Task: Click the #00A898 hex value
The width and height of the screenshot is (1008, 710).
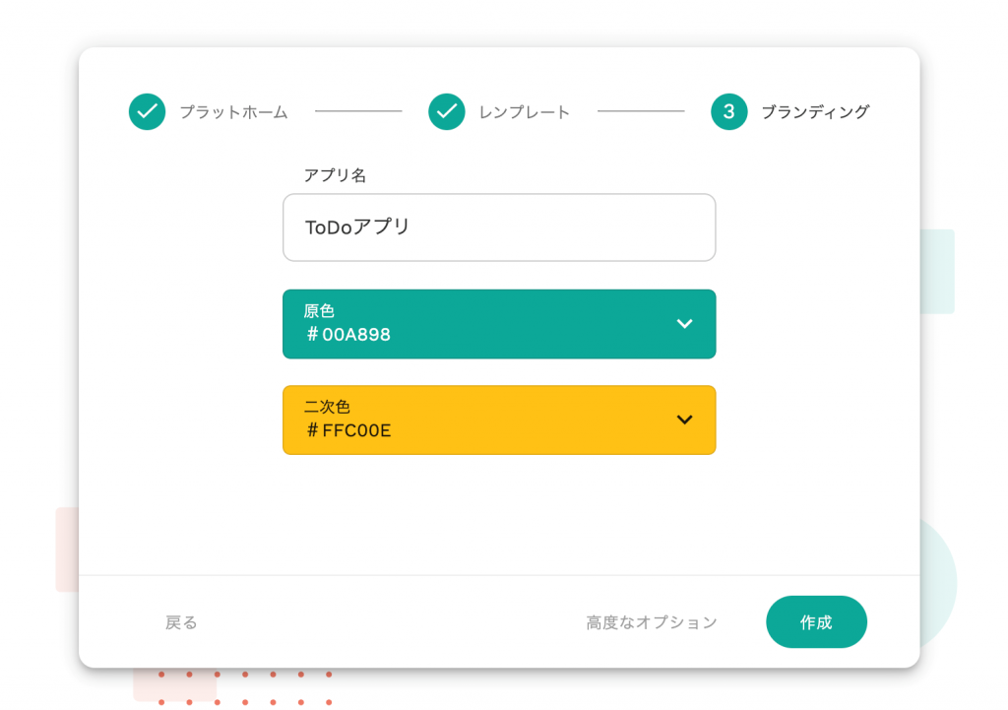Action: 348,335
